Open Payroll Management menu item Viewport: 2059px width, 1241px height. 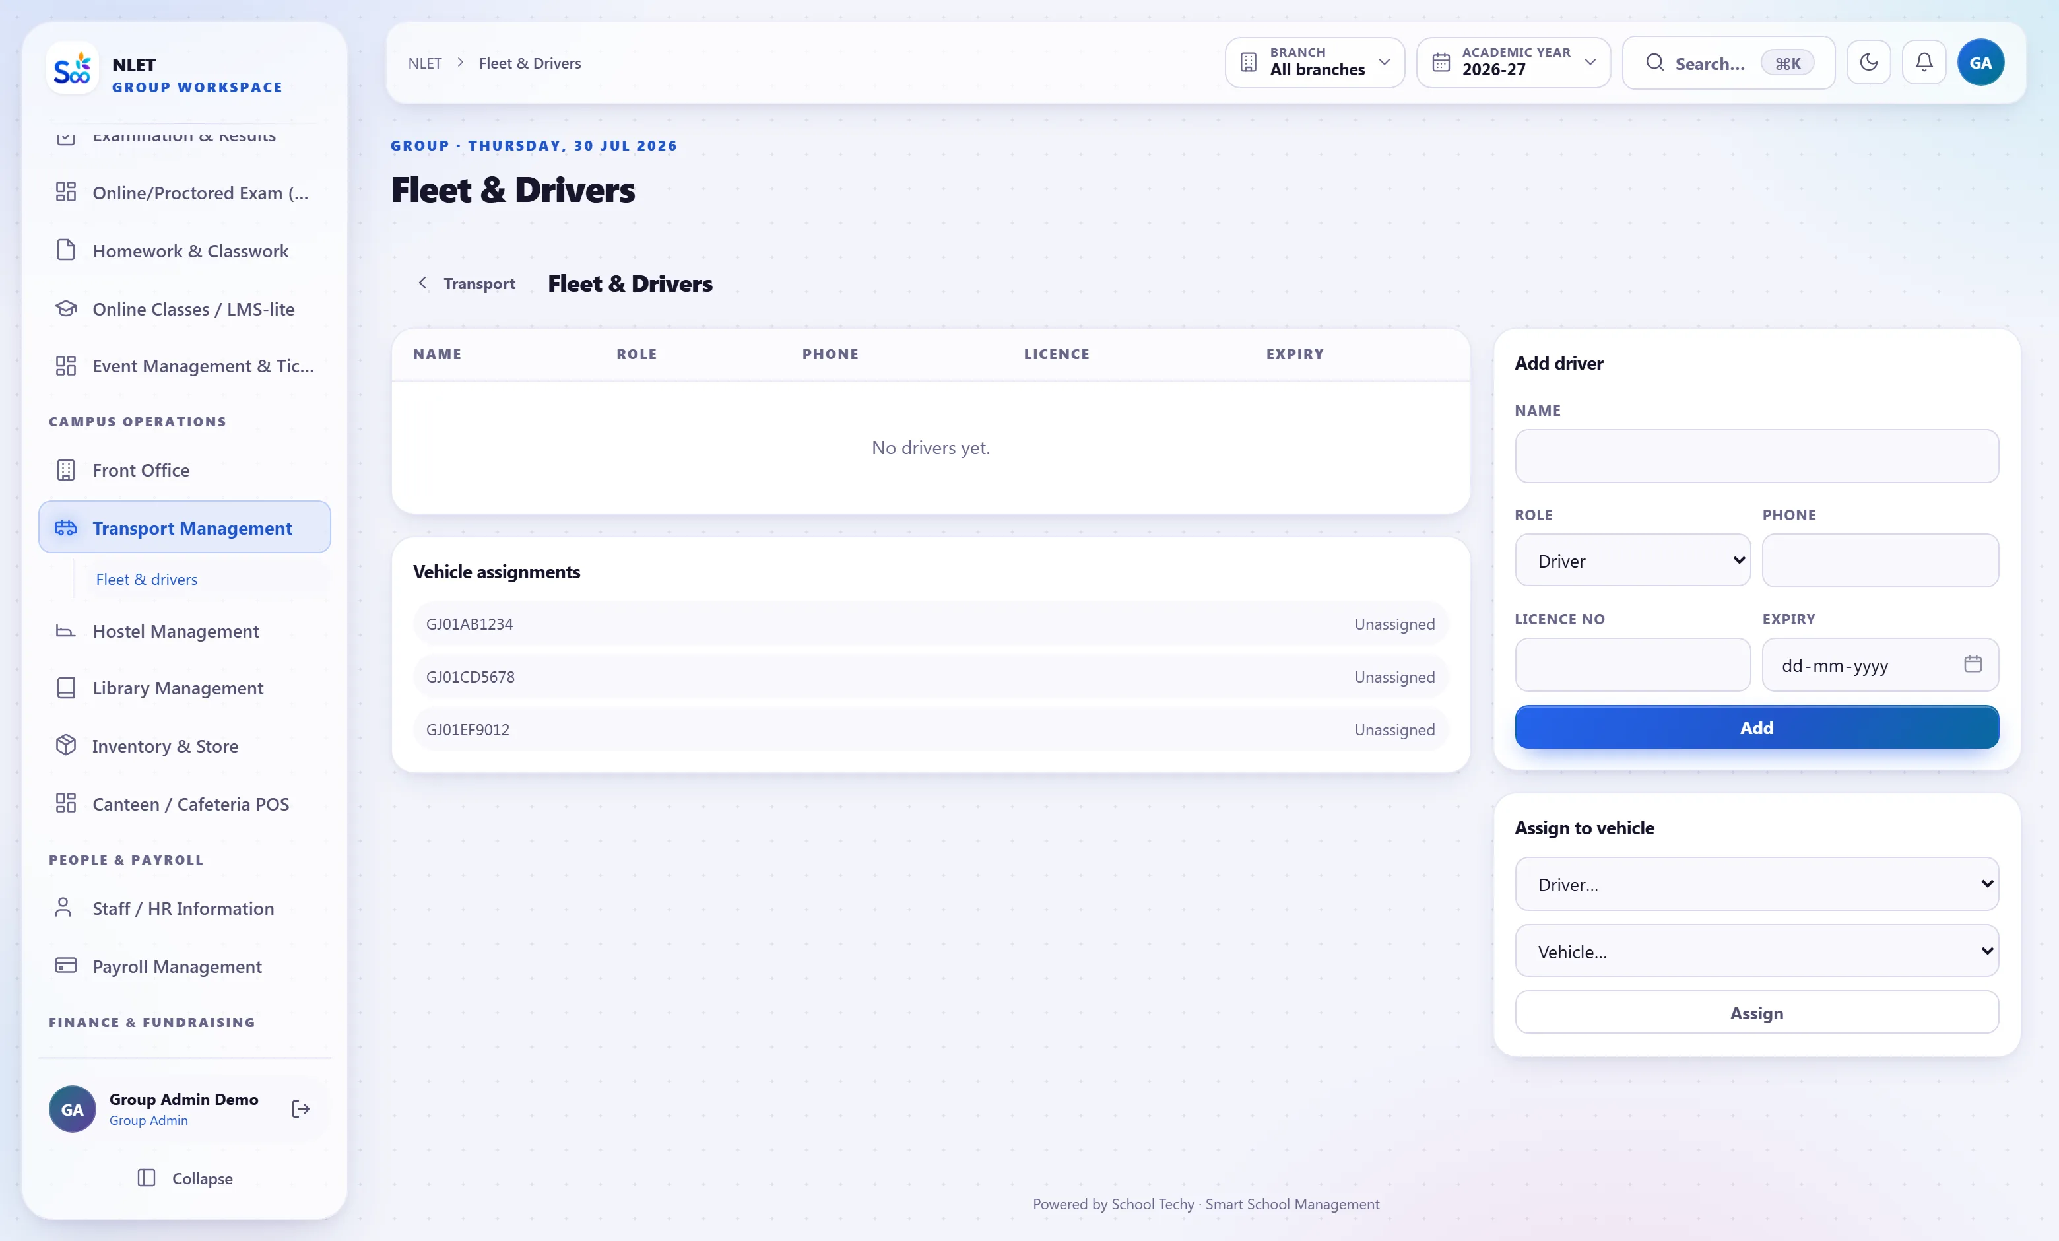(x=185, y=966)
